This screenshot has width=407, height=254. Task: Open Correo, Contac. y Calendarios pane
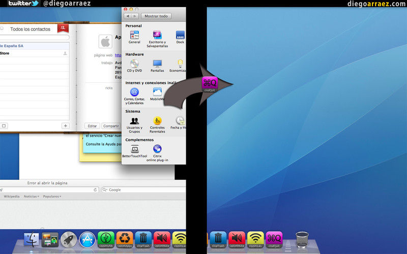134,96
